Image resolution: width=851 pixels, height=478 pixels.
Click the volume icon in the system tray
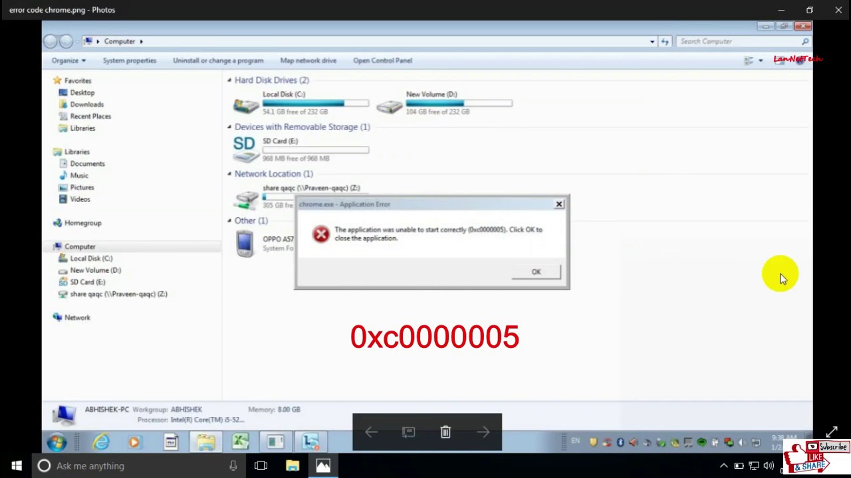769,466
